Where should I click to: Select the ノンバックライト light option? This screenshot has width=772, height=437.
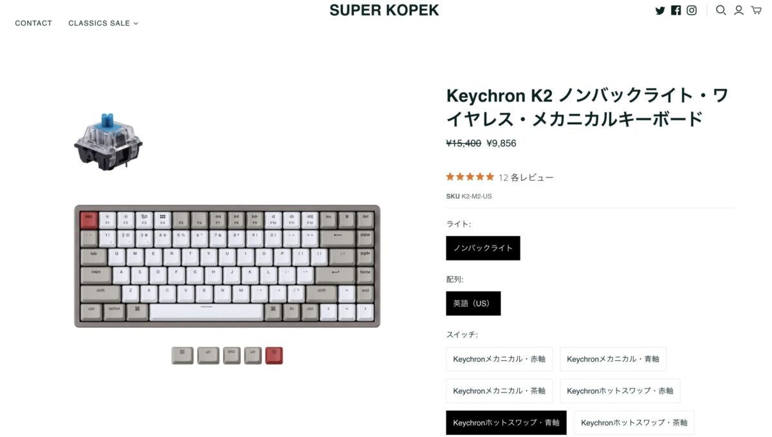click(x=483, y=248)
